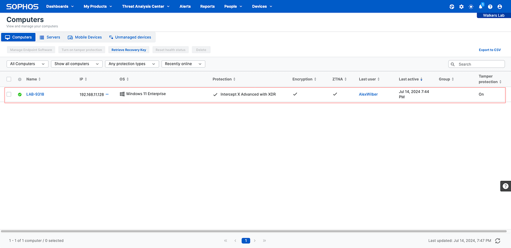
Task: Open the help question mark in header
Action: (490, 6)
